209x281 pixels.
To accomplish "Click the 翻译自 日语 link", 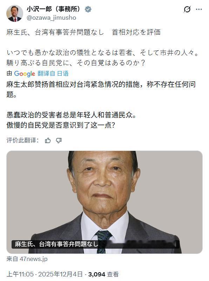I will (x=53, y=73).
